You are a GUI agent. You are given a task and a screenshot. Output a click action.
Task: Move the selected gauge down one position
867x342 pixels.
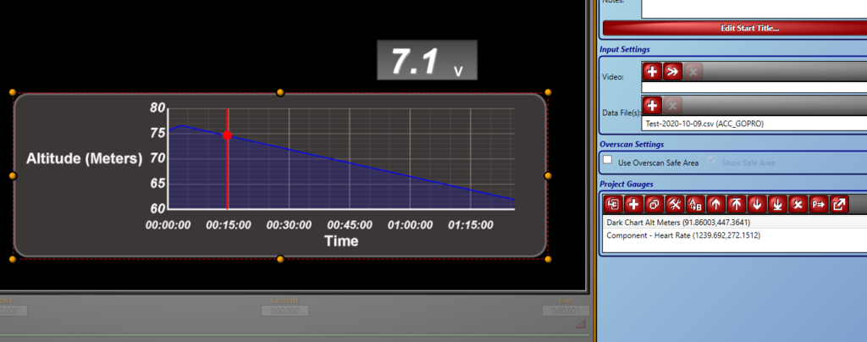point(756,204)
